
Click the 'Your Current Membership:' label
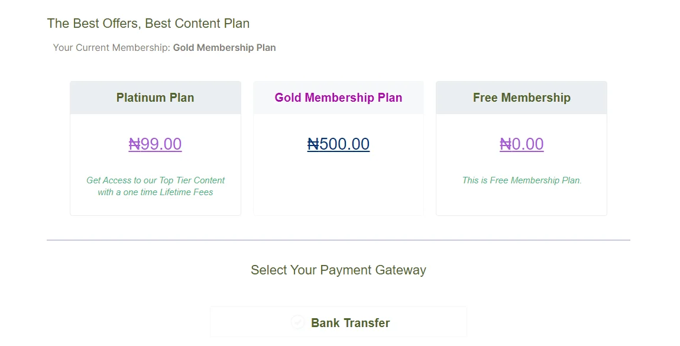click(111, 48)
